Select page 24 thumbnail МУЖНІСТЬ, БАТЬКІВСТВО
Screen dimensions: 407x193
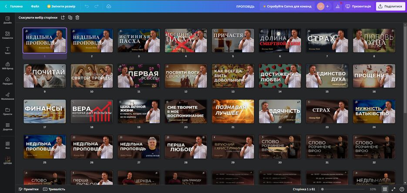click(374, 111)
